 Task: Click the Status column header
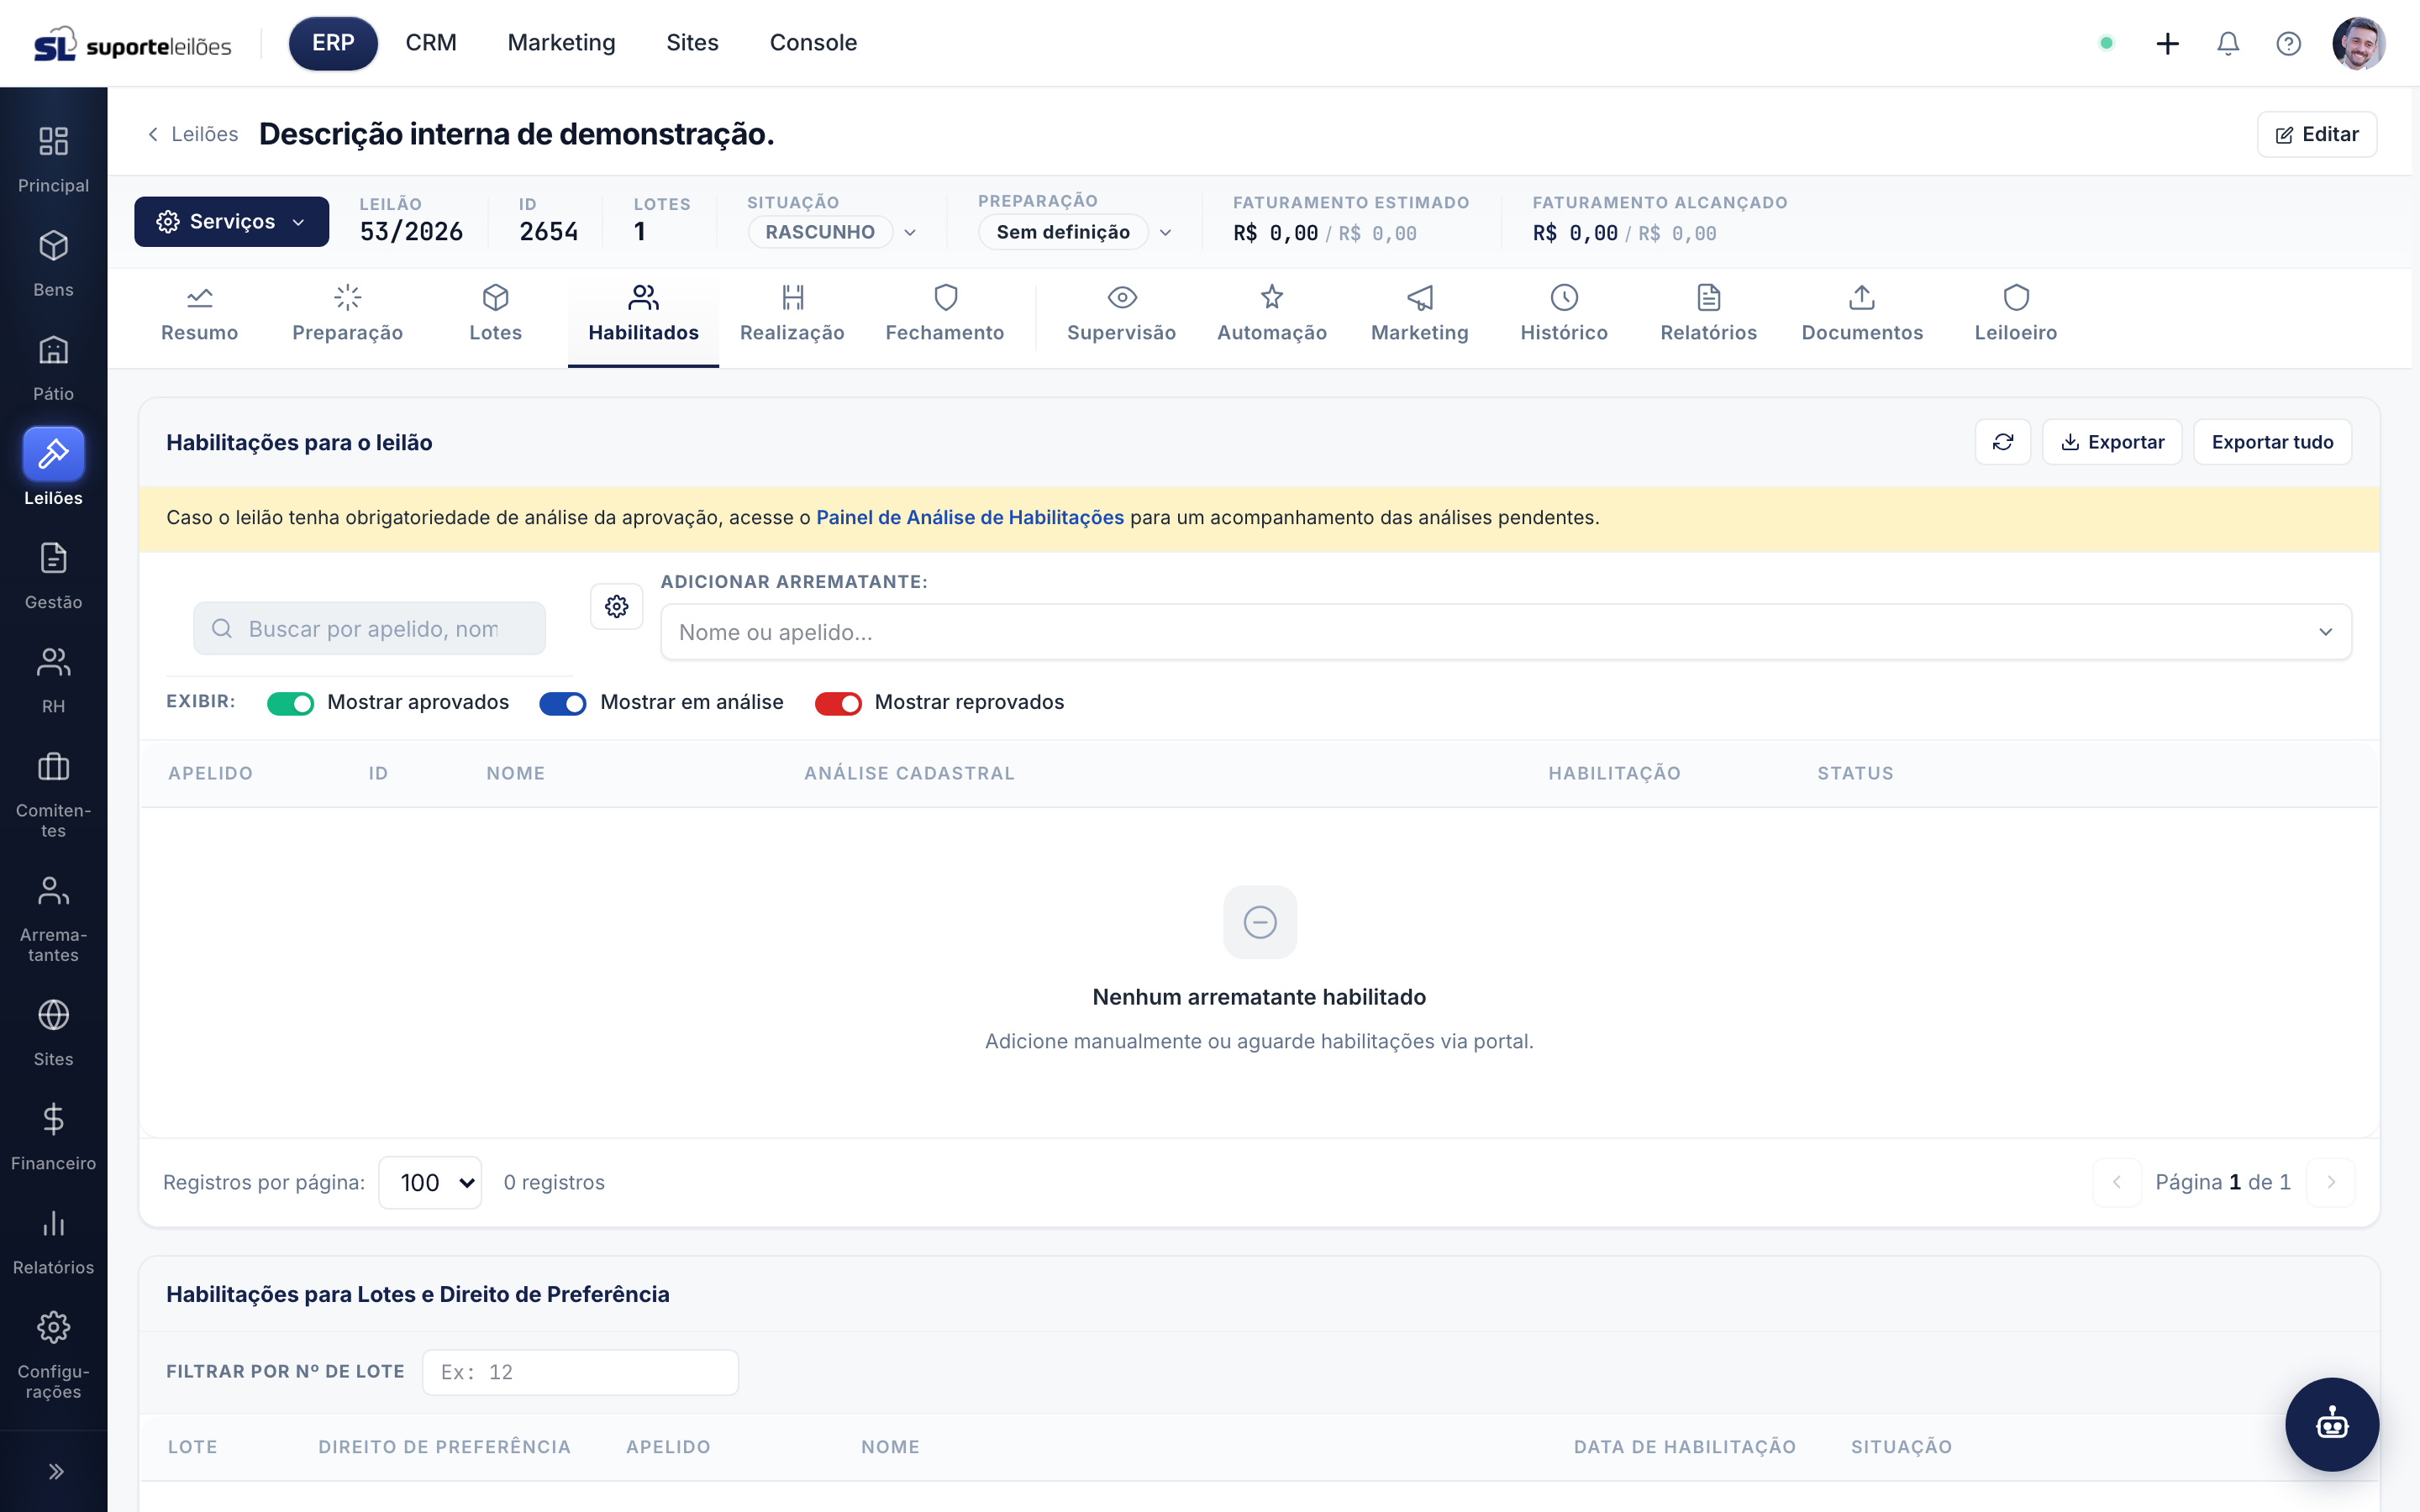coord(1855,773)
